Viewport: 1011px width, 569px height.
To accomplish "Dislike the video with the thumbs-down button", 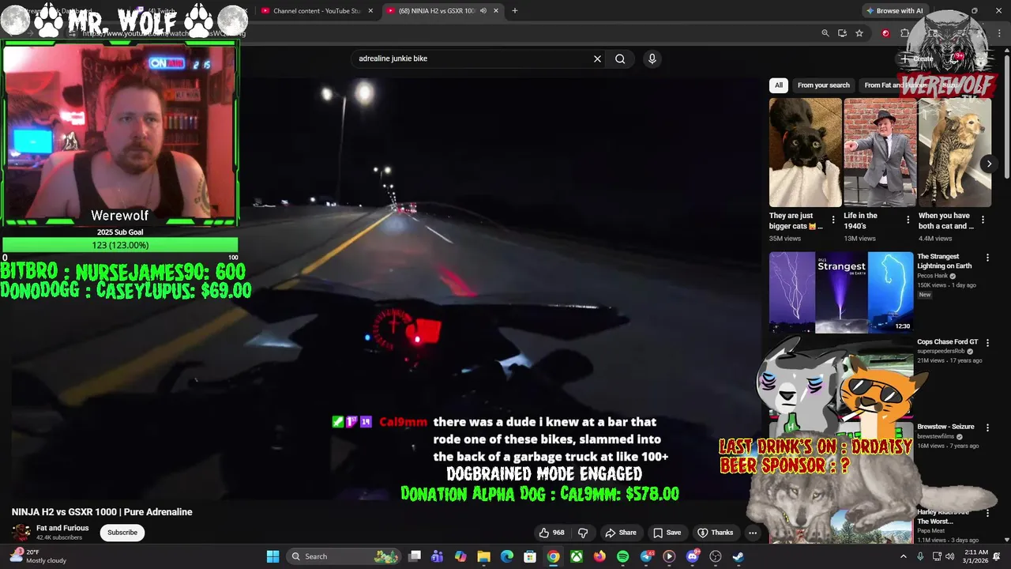I will (x=583, y=533).
